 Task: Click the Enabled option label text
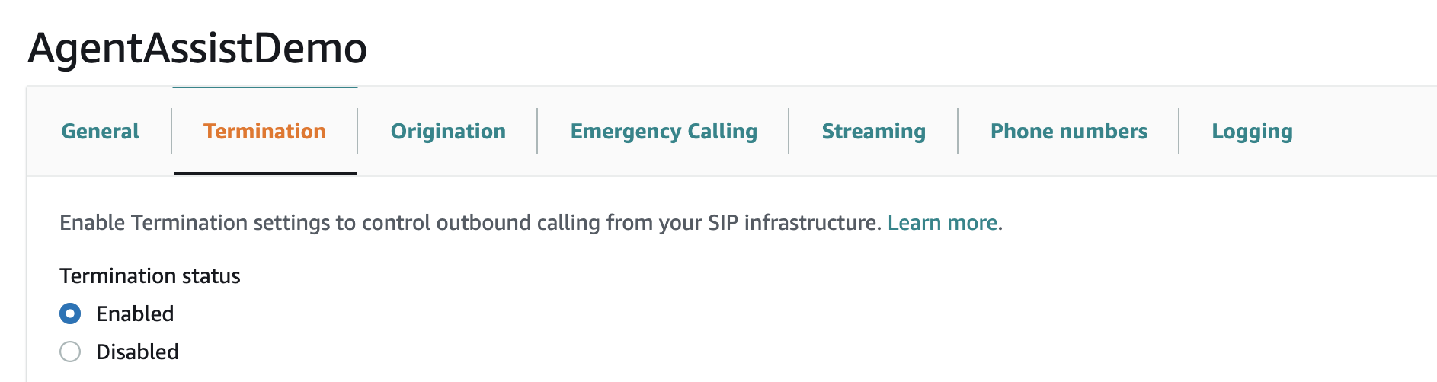pos(135,314)
